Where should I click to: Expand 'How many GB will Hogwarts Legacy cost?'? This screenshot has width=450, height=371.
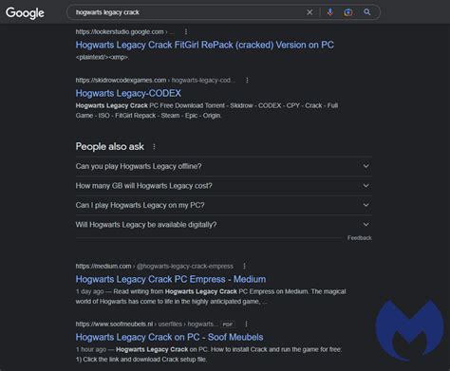[224, 186]
